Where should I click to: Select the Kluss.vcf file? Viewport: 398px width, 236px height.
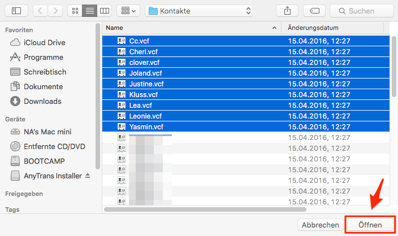pos(246,94)
